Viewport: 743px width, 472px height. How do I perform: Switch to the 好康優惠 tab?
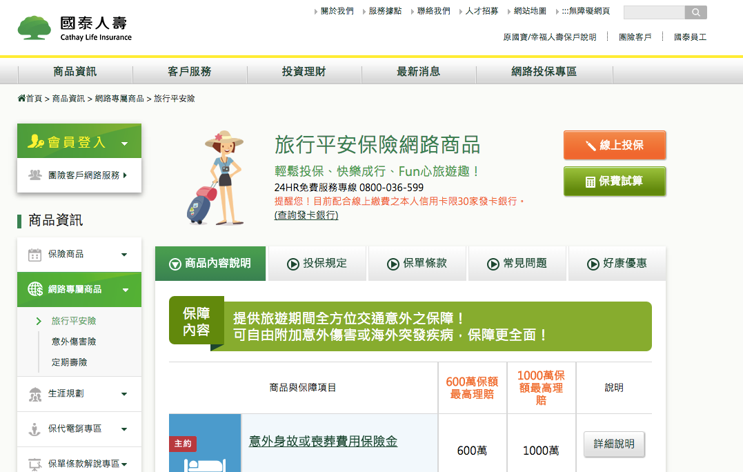click(617, 264)
